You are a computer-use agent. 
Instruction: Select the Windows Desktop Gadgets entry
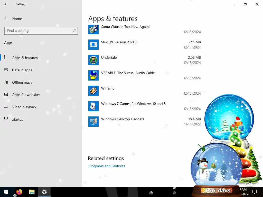click(145, 122)
